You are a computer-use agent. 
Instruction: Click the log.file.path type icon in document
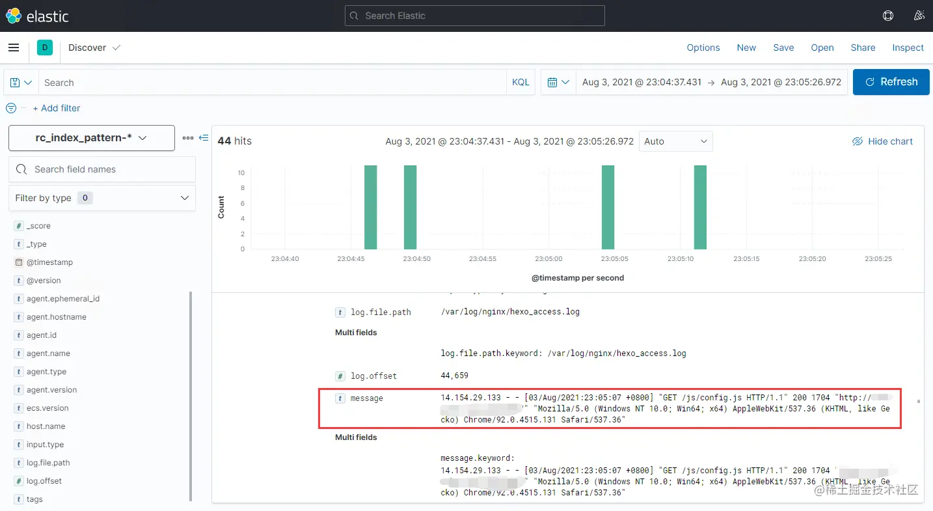340,312
